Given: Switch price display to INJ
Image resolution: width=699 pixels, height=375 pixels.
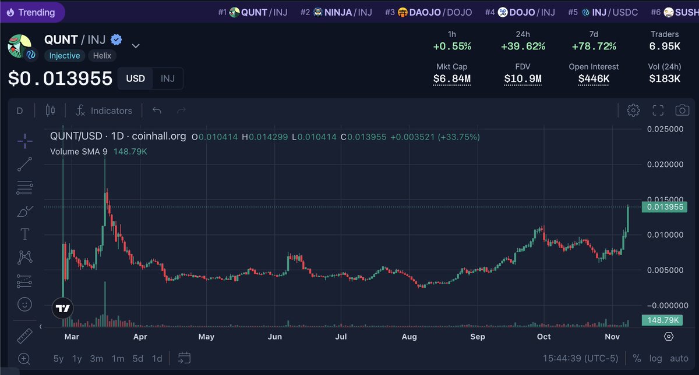Looking at the screenshot, I should click(x=168, y=78).
